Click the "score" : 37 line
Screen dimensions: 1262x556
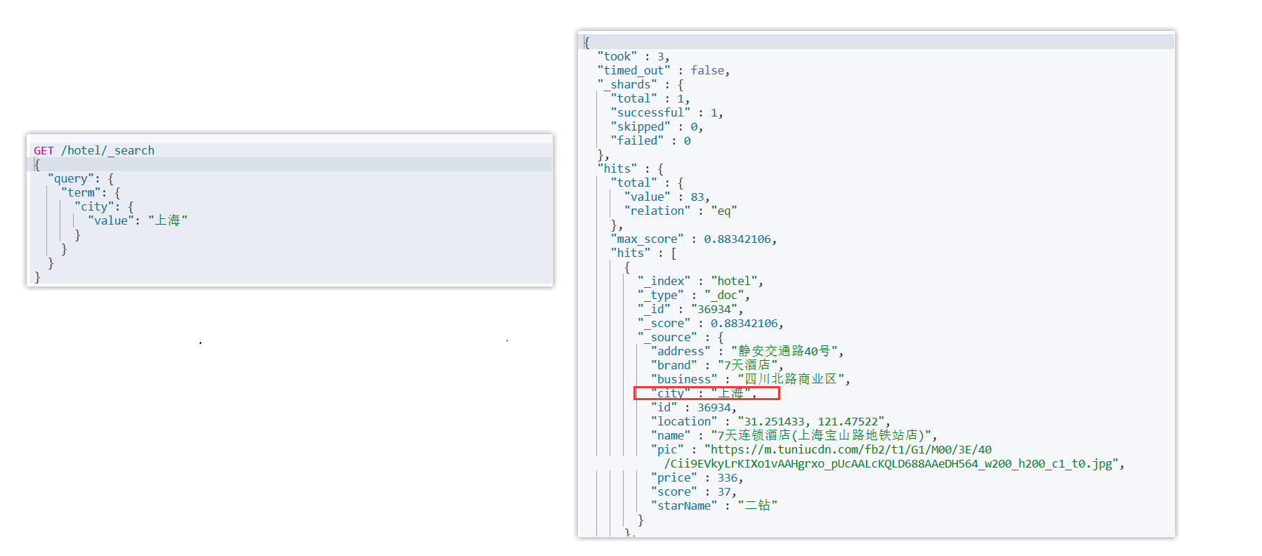(694, 491)
